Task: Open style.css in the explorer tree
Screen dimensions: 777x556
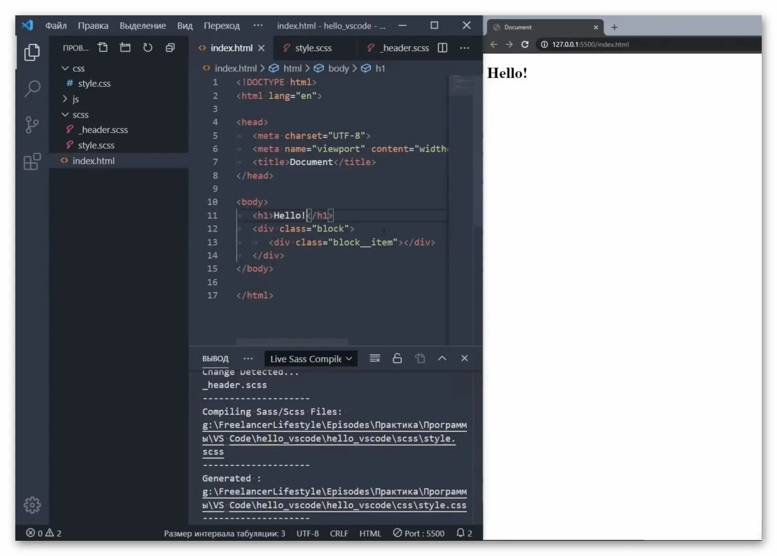Action: (x=94, y=84)
